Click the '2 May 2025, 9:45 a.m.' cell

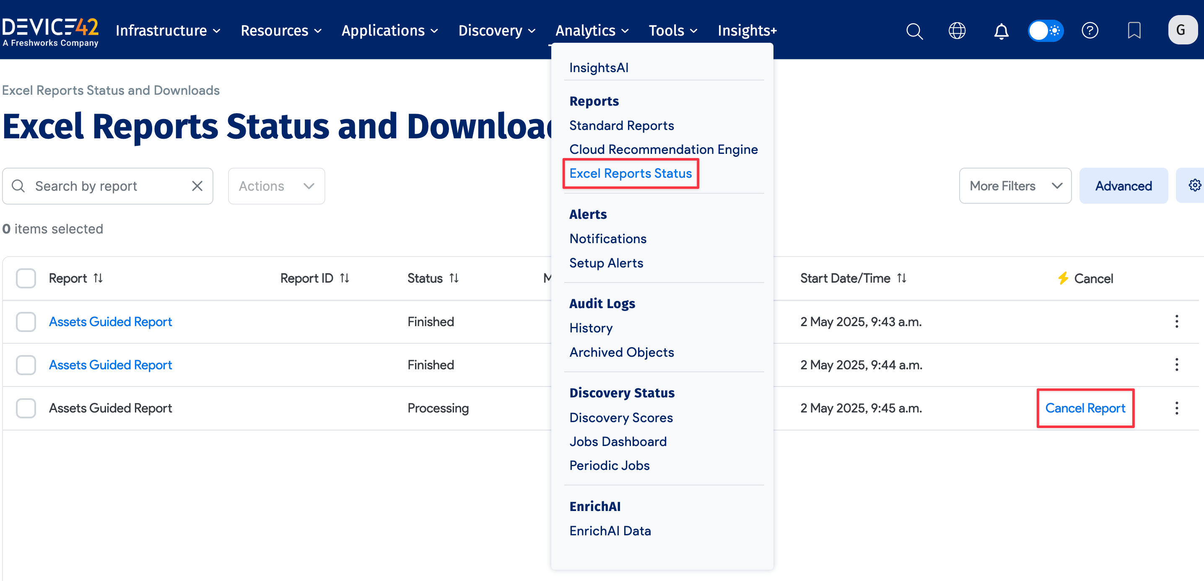click(x=861, y=408)
